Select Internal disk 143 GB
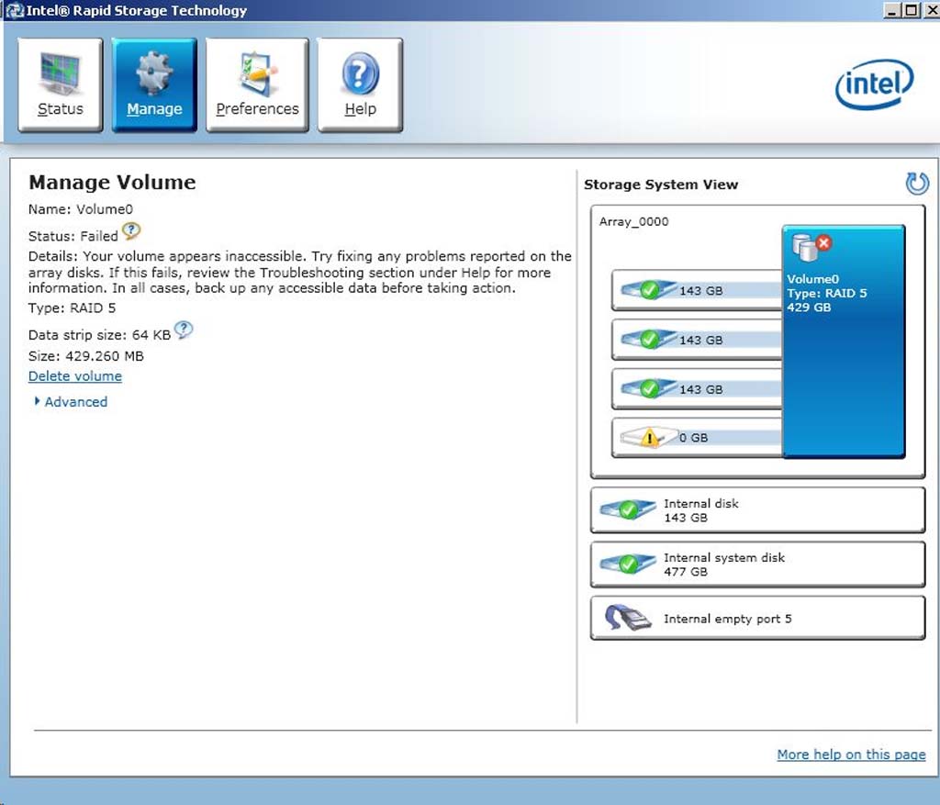The width and height of the screenshot is (940, 805). [x=757, y=510]
